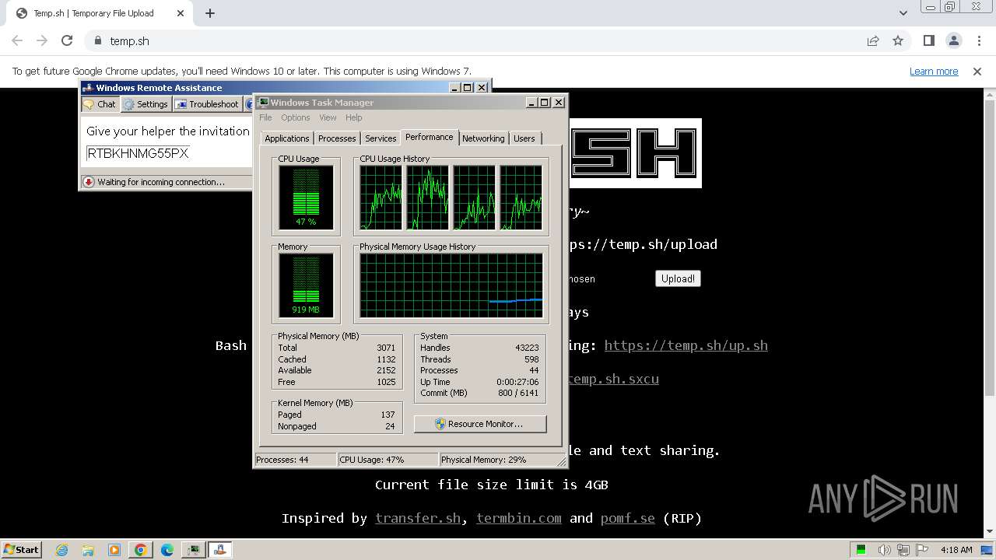Toggle Chrome side panel
Image resolution: width=996 pixels, height=560 pixels.
pyautogui.click(x=928, y=41)
